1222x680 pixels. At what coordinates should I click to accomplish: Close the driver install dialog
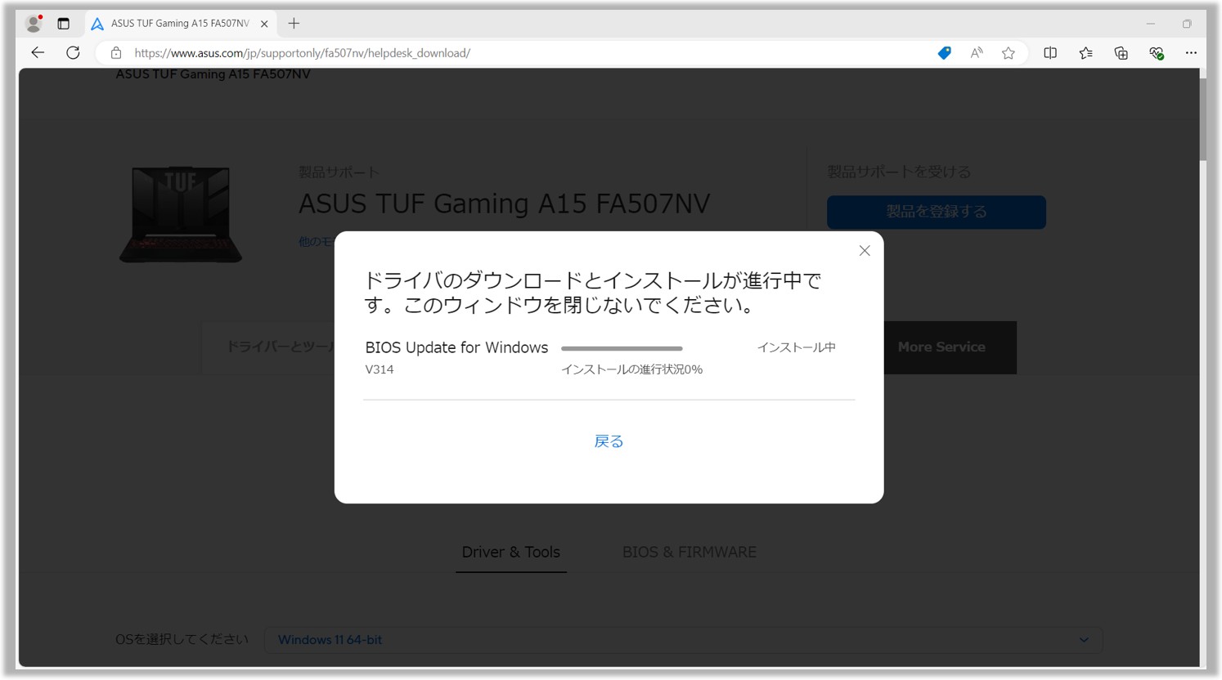coord(865,251)
